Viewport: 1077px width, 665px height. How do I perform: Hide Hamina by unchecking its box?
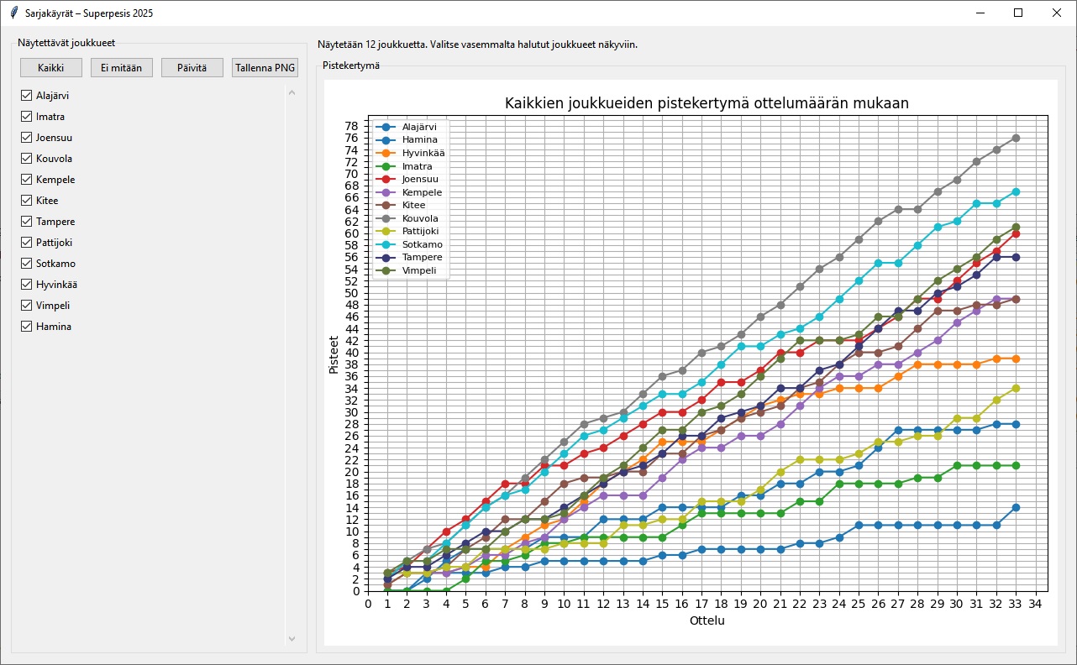(26, 327)
